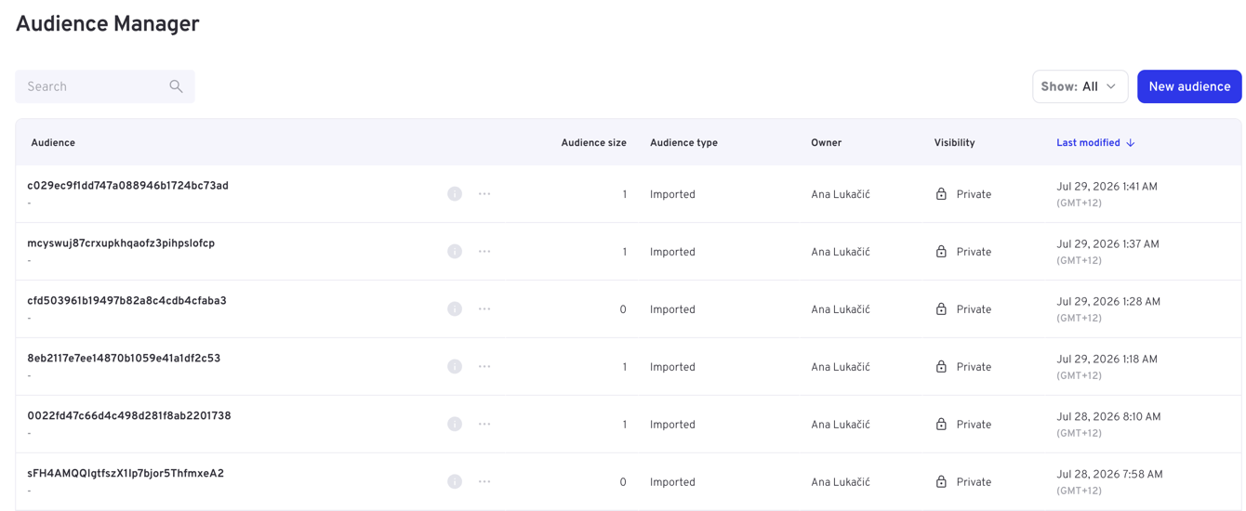
Task: Click lock icon in cfd503961b19497b82a8c4cdb4cfaba3 row
Action: point(941,309)
